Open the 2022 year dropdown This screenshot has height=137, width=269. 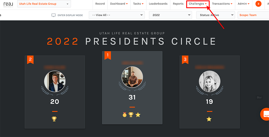tap(171, 15)
